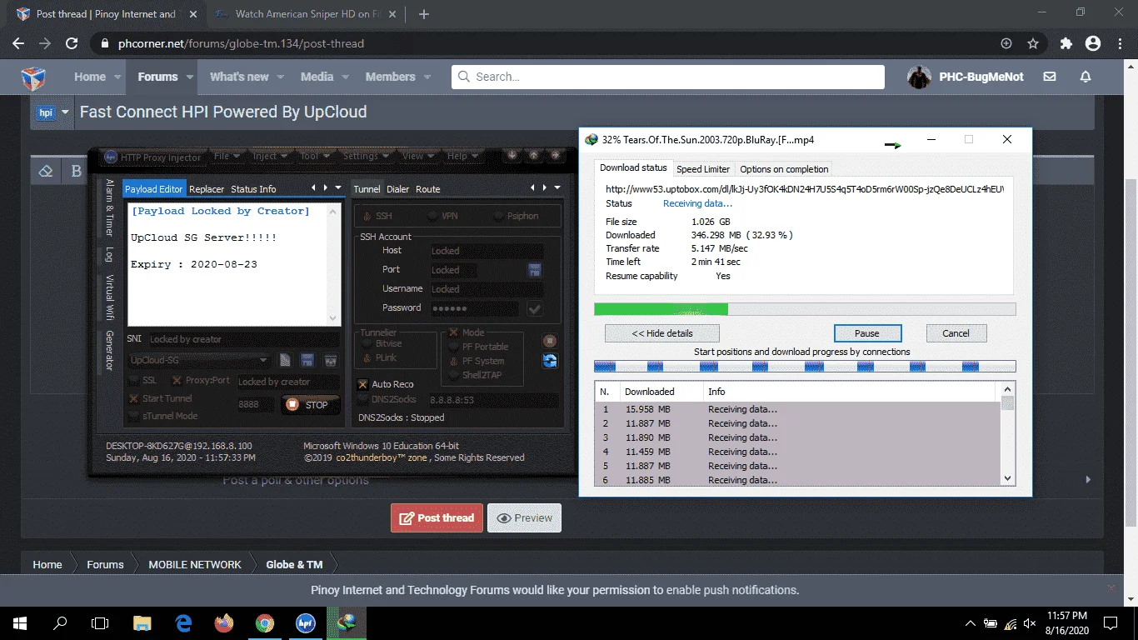
Task: Toggle the DNS2Socks checkbox
Action: point(362,400)
